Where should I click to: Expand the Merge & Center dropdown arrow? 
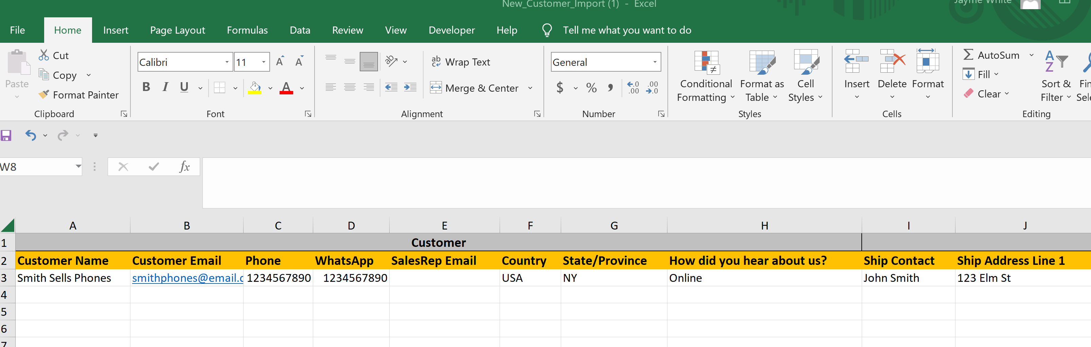(530, 88)
